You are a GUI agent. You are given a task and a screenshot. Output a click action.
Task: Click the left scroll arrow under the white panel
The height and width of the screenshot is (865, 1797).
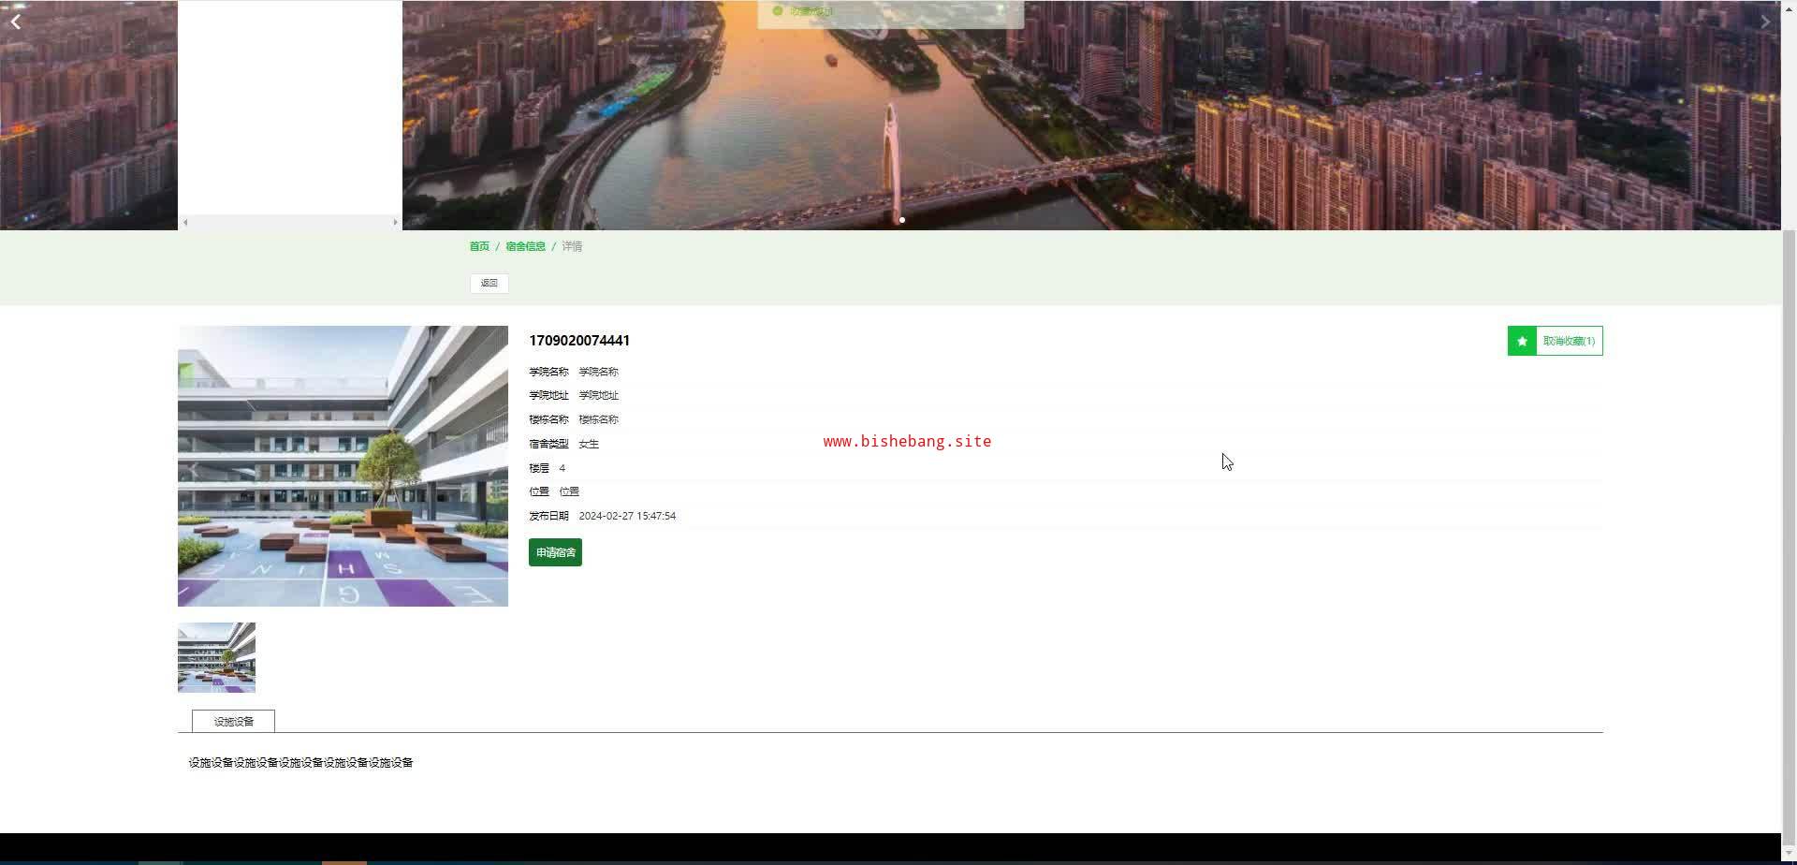(x=185, y=222)
